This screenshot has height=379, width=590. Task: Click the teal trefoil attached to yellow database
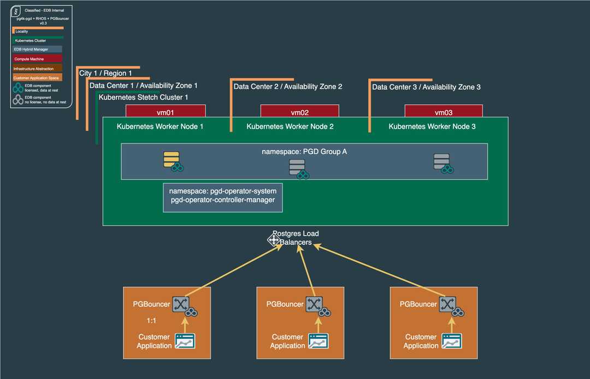click(178, 166)
